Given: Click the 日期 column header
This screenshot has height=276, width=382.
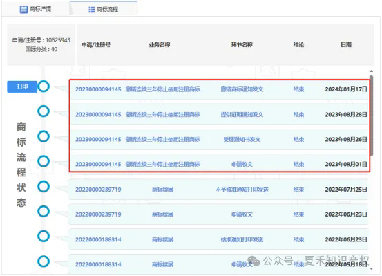Looking at the screenshot, I should (346, 45).
